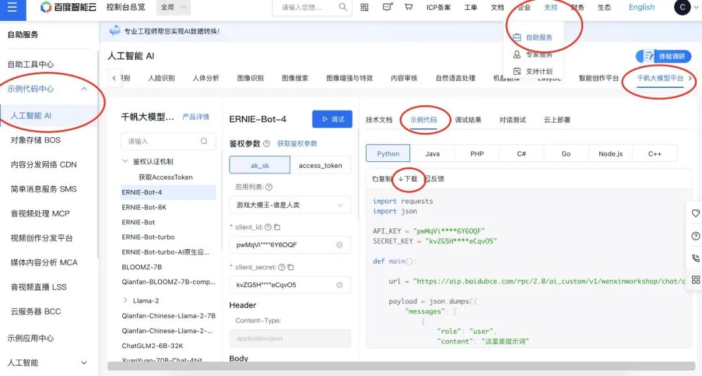Image resolution: width=702 pixels, height=376 pixels.
Task: Click 复制 copy code button
Action: (x=382, y=179)
